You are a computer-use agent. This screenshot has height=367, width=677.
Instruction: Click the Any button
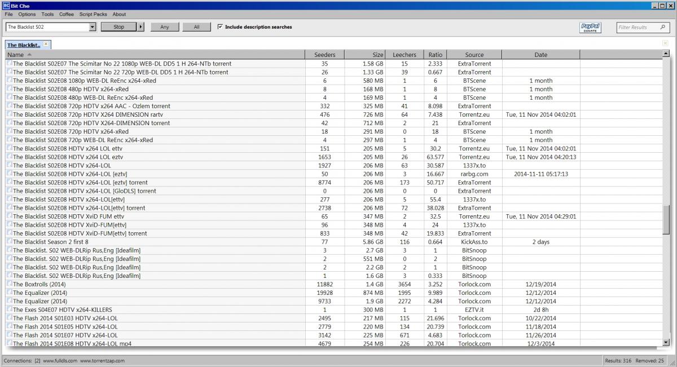(165, 27)
